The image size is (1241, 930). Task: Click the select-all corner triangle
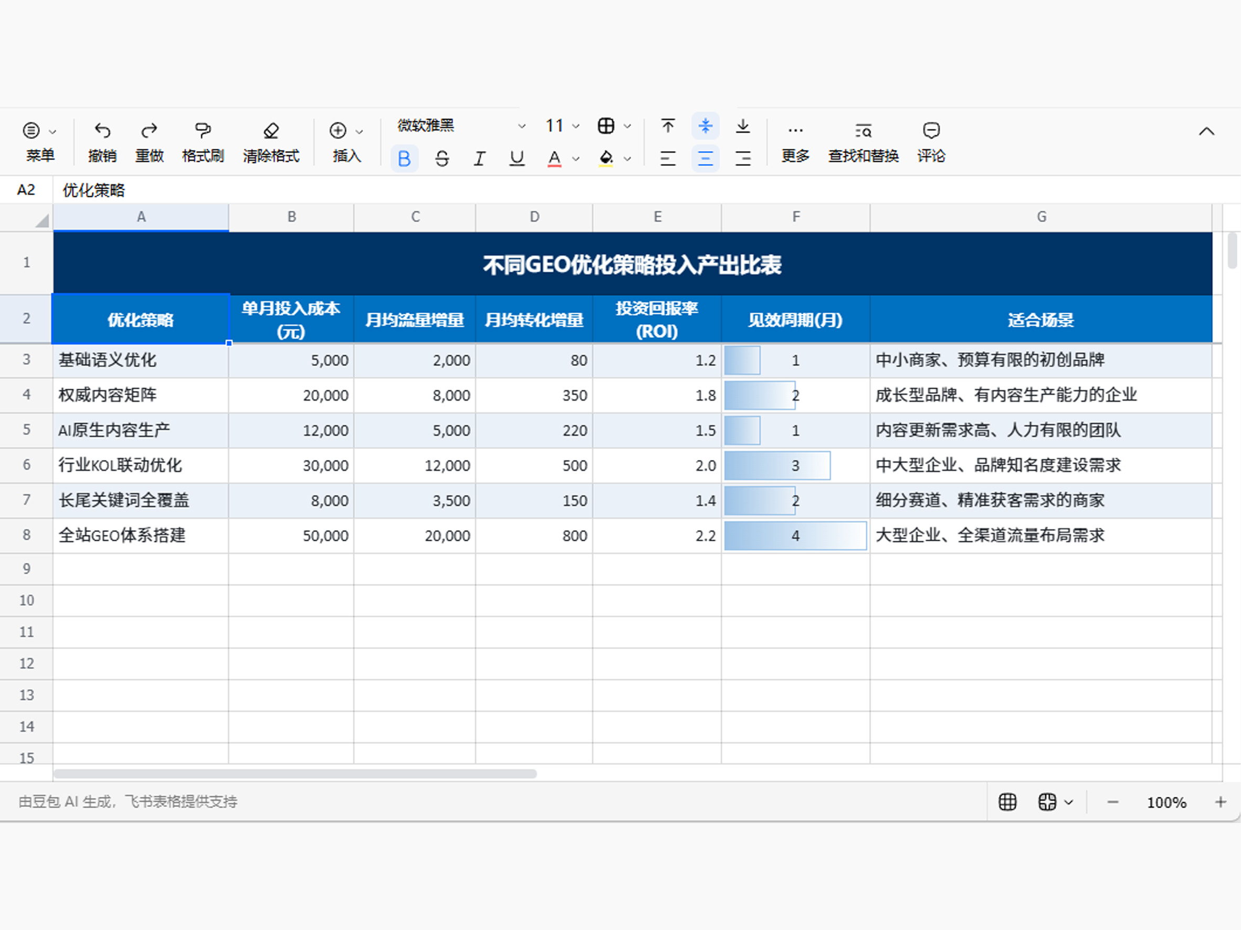[42, 220]
